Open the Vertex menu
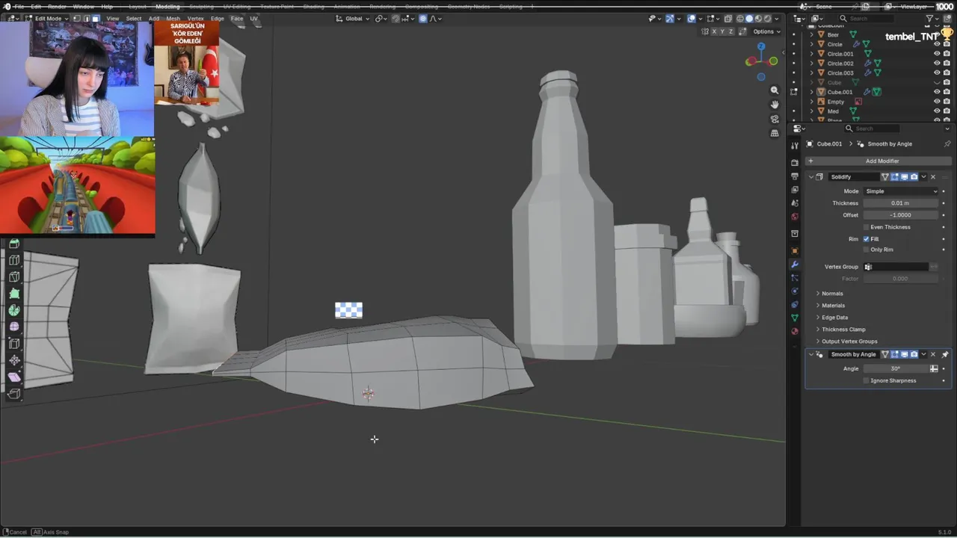Image resolution: width=957 pixels, height=538 pixels. click(195, 19)
